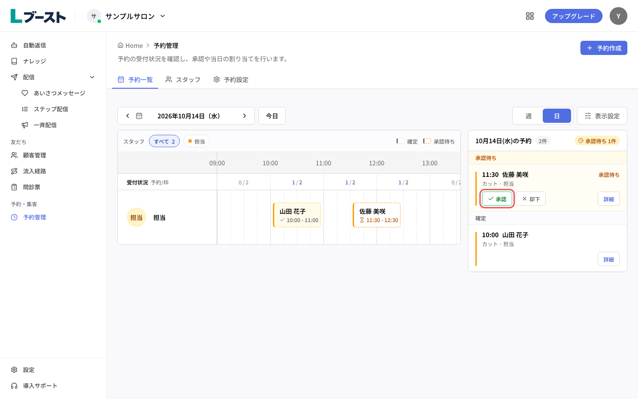Viewport: 638px width, 399px height.
Task: Open the apps grid icon
Action: coord(530,16)
